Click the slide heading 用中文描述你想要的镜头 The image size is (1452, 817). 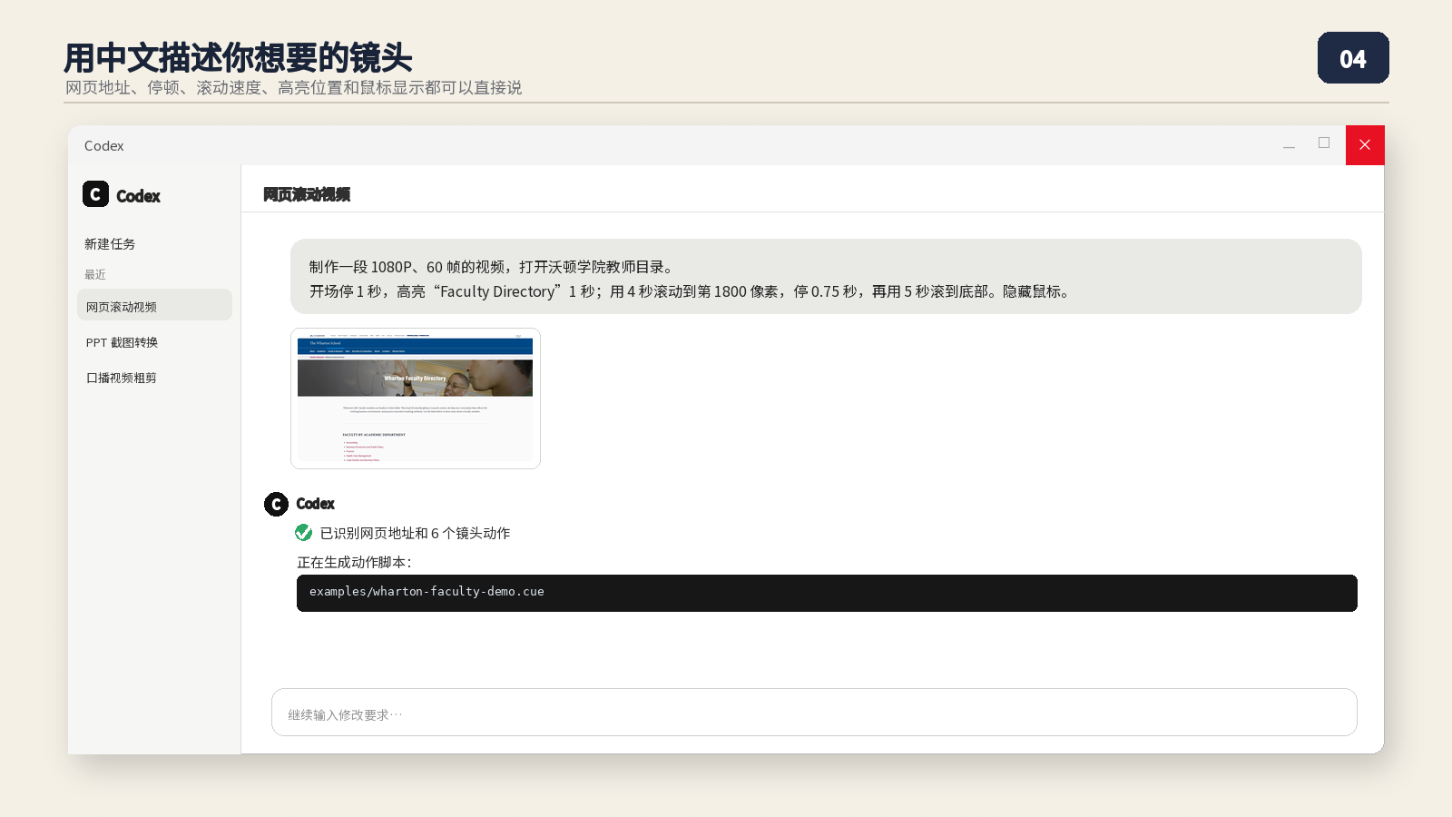coord(238,57)
